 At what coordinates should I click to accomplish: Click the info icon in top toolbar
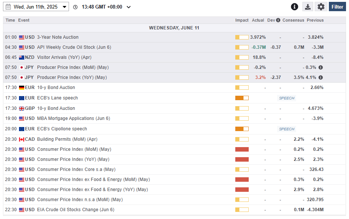295,7
